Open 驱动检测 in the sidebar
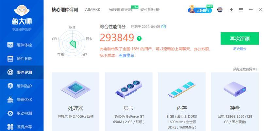The image size is (267, 131). click(22, 113)
